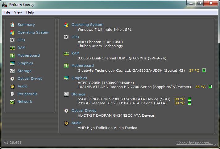Click the CPU chip icon in sidebar
This screenshot has width=220, height=149.
coord(12,40)
